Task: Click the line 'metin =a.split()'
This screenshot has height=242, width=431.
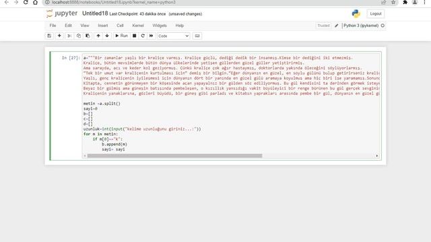Action: (x=102, y=104)
